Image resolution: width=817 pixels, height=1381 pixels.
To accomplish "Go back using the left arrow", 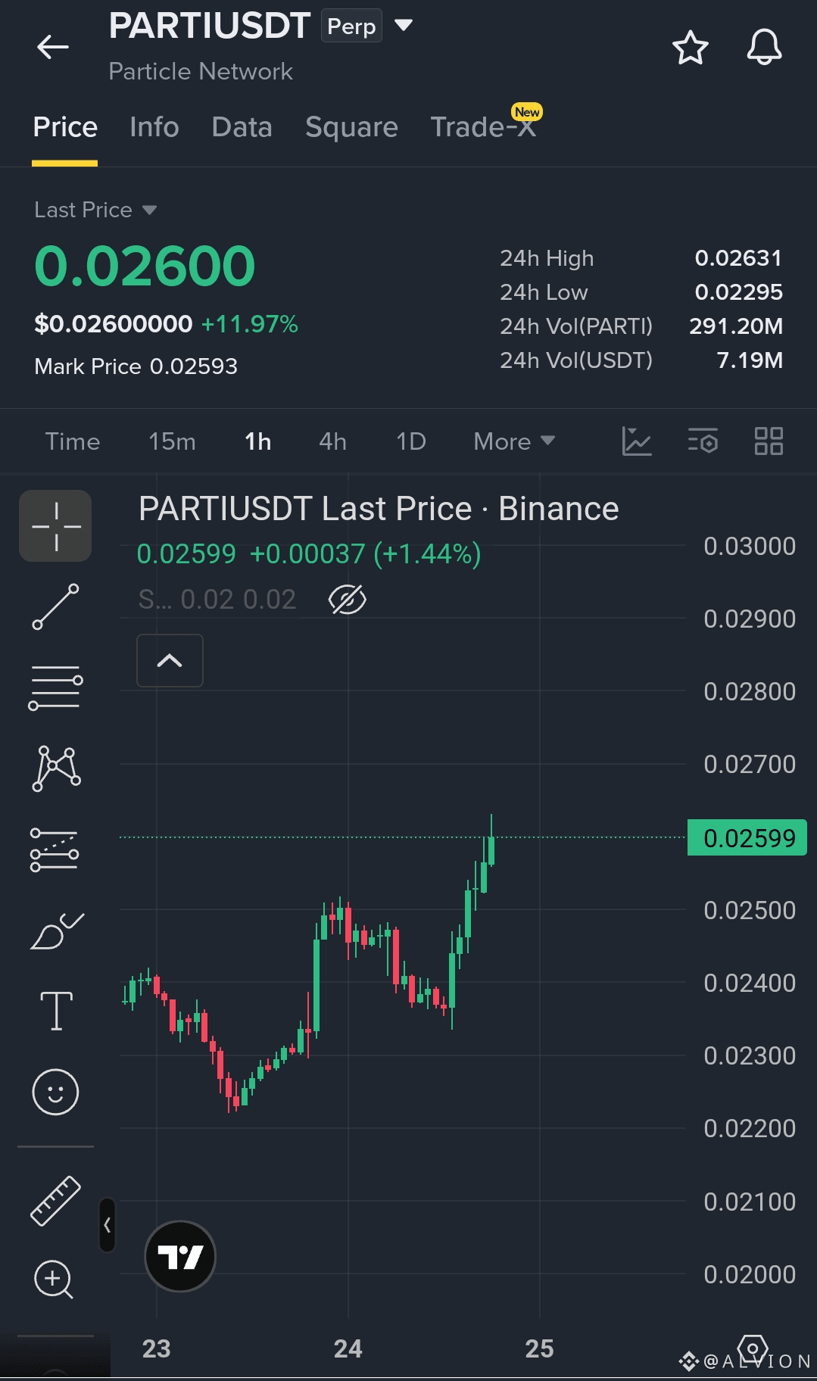I will click(53, 47).
